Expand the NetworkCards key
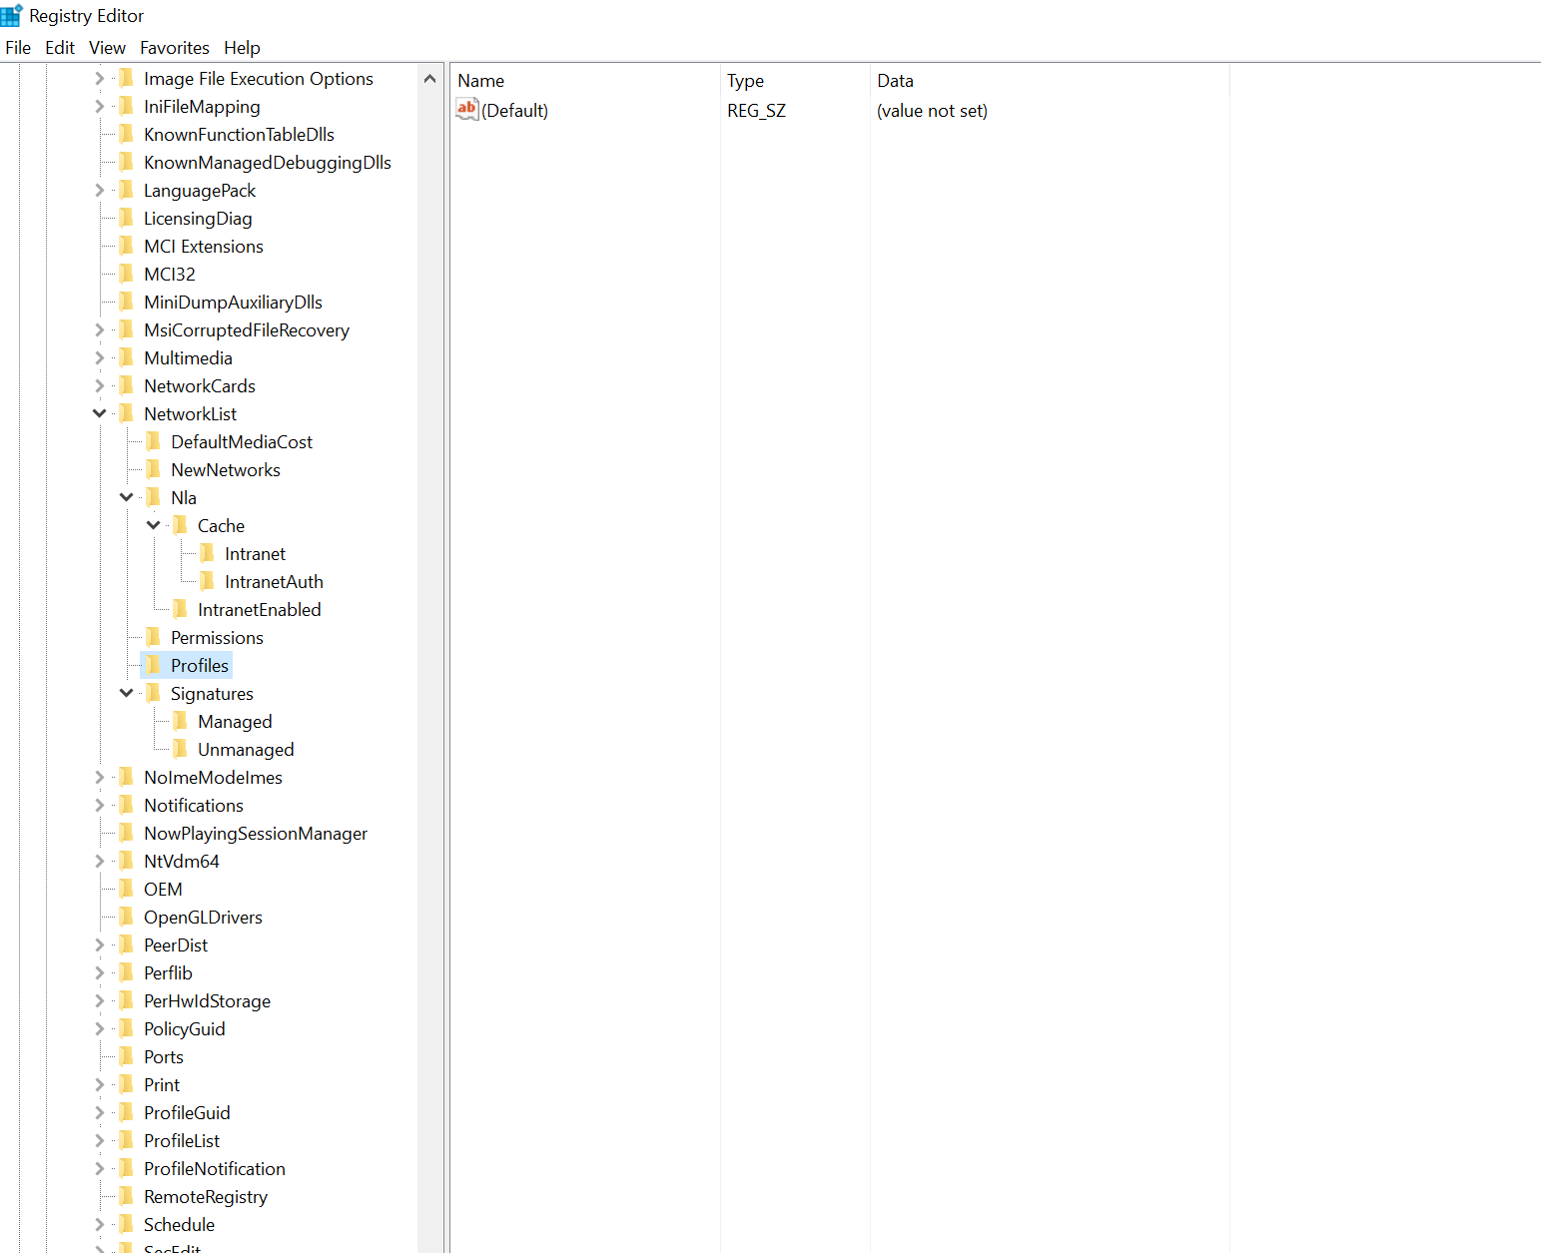 [99, 385]
